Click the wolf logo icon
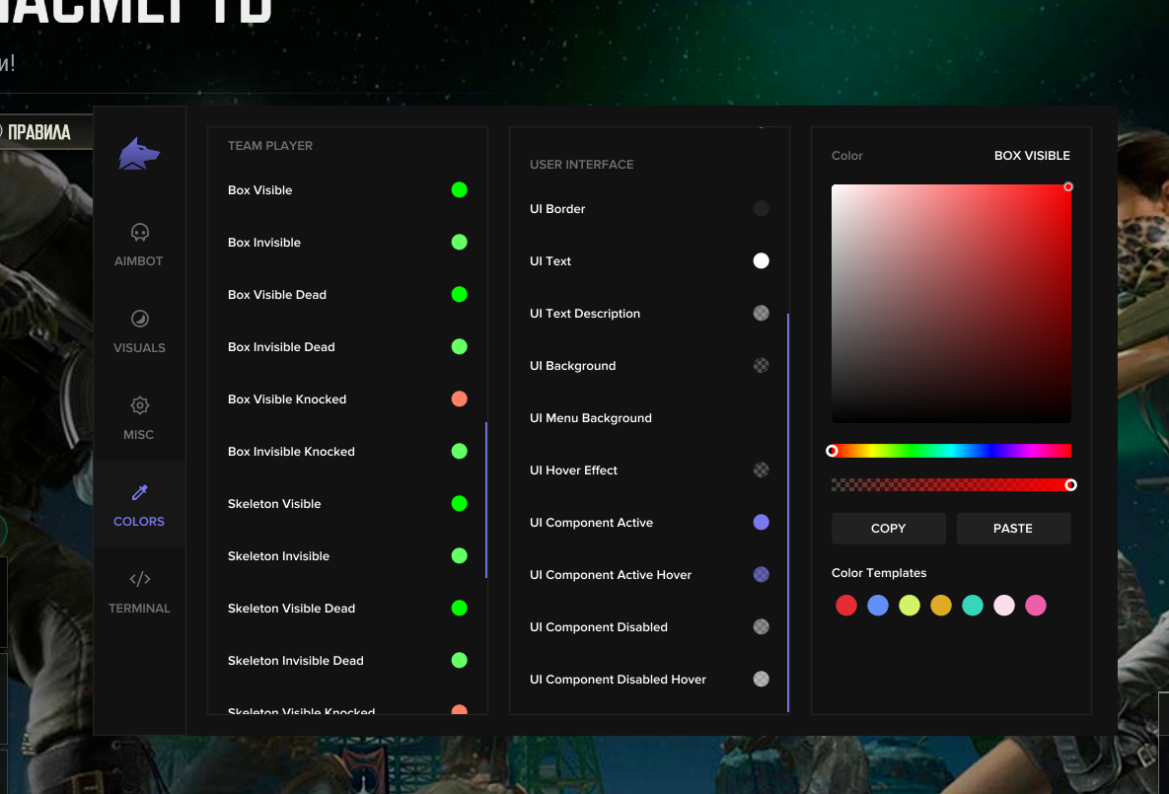This screenshot has width=1169, height=794. 139,154
